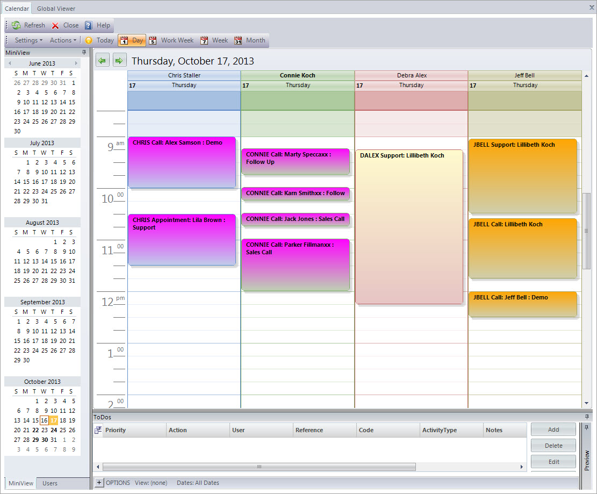Open the Actions dropdown menu
Image resolution: width=597 pixels, height=494 pixels.
point(63,40)
